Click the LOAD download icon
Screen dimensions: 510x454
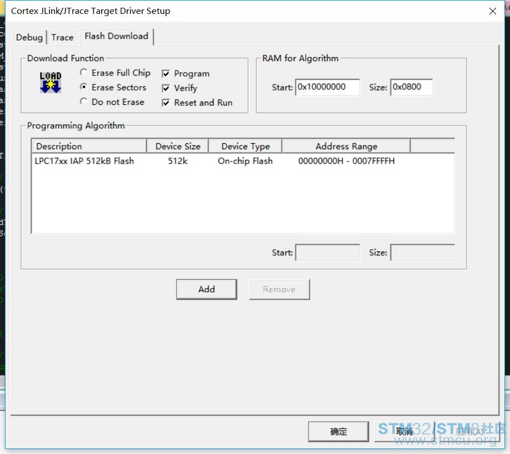50,82
